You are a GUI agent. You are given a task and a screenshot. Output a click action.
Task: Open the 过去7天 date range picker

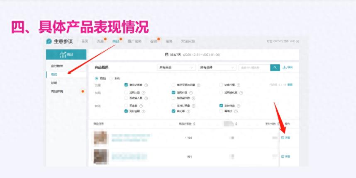coord(193,55)
